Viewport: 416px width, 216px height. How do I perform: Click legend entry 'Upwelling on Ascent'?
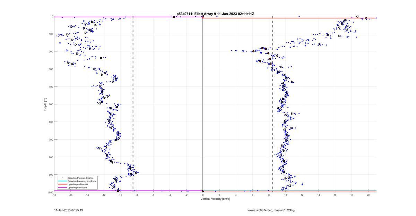click(77, 188)
